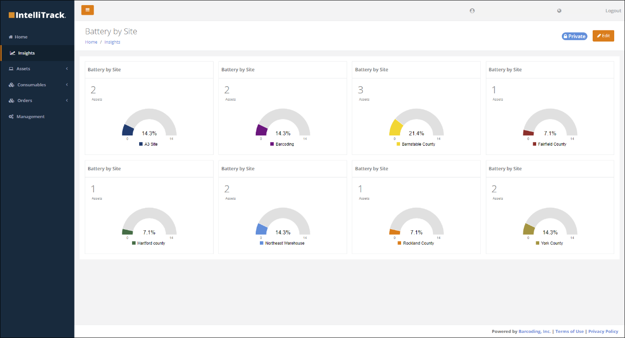Open Management menu item
Viewport: 625px width, 338px height.
[x=37, y=116]
